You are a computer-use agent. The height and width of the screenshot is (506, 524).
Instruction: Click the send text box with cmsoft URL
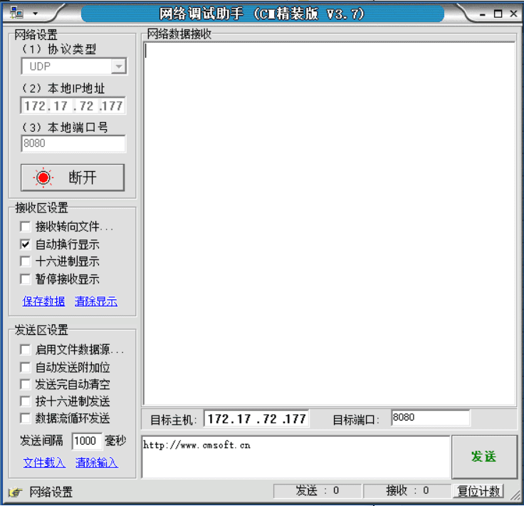295,457
